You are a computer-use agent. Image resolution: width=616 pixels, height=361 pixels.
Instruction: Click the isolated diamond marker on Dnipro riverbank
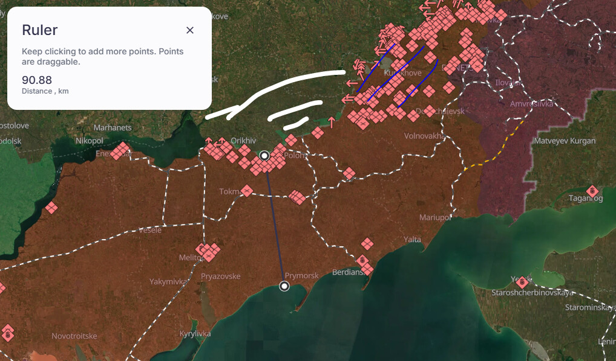click(51, 208)
